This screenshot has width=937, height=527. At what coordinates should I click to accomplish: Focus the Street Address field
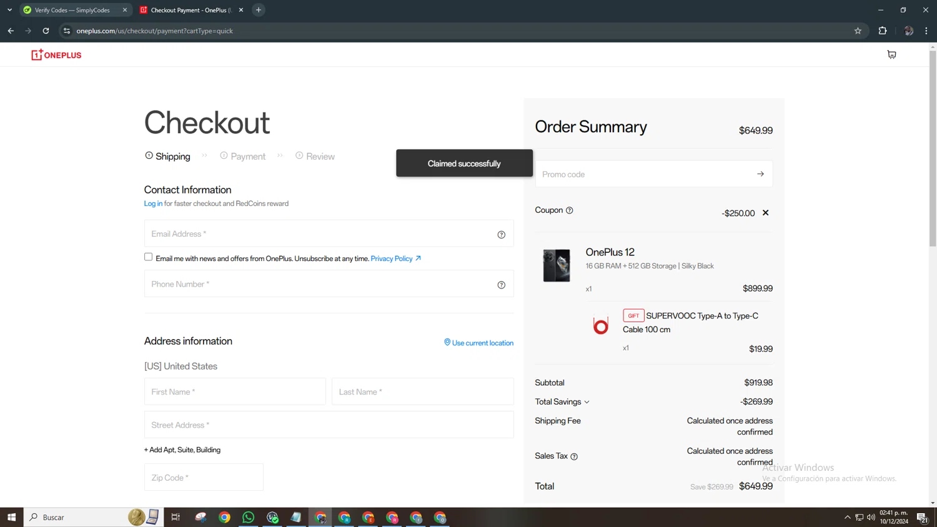click(329, 425)
